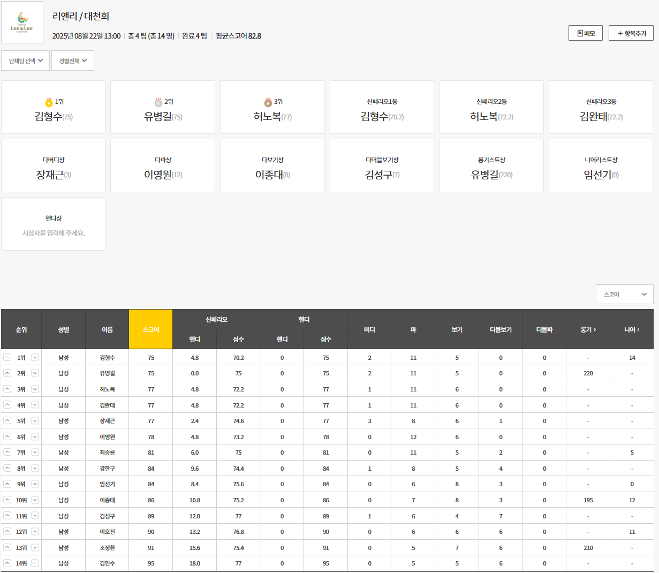This screenshot has height=573, width=659.
Task: Expand the 성별전체 gender filter dropdown
Action: tap(73, 61)
